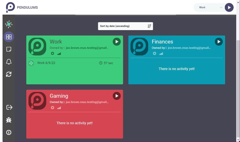This screenshot has width=240, height=142.
Task: Click the clock icon beside 57 sec
Action: (x=101, y=63)
